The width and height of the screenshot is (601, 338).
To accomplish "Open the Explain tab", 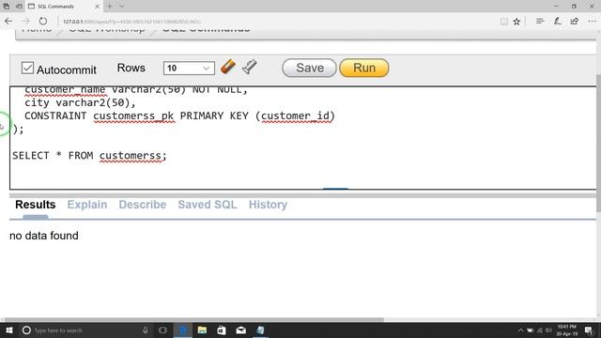I will pos(87,205).
